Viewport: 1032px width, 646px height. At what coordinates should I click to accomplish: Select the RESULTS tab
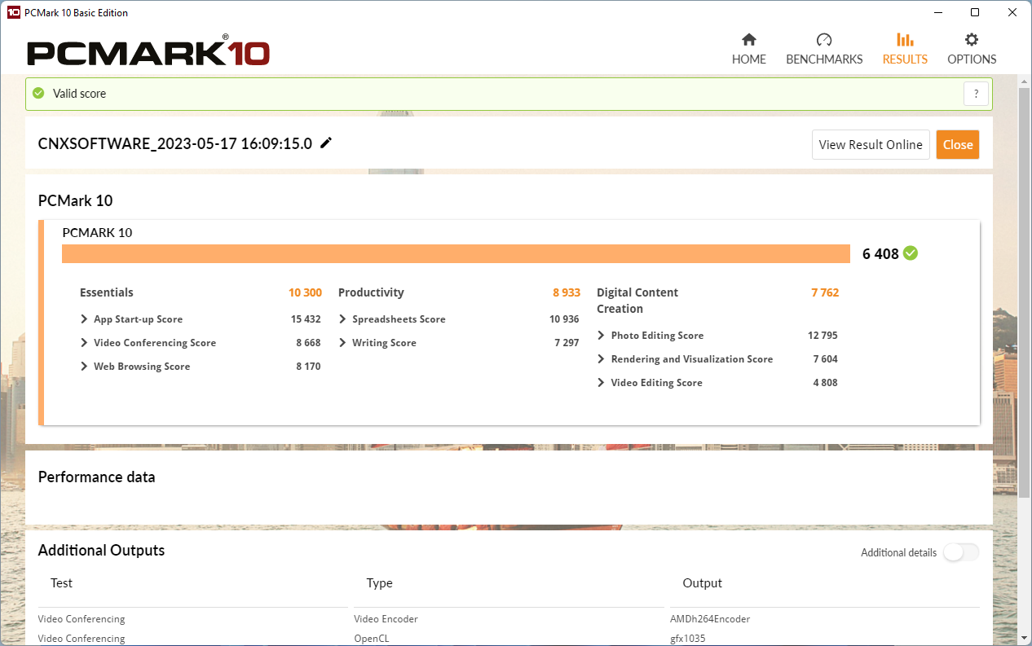point(905,49)
